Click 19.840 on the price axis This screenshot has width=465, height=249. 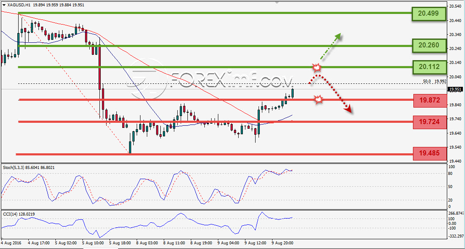click(x=455, y=105)
